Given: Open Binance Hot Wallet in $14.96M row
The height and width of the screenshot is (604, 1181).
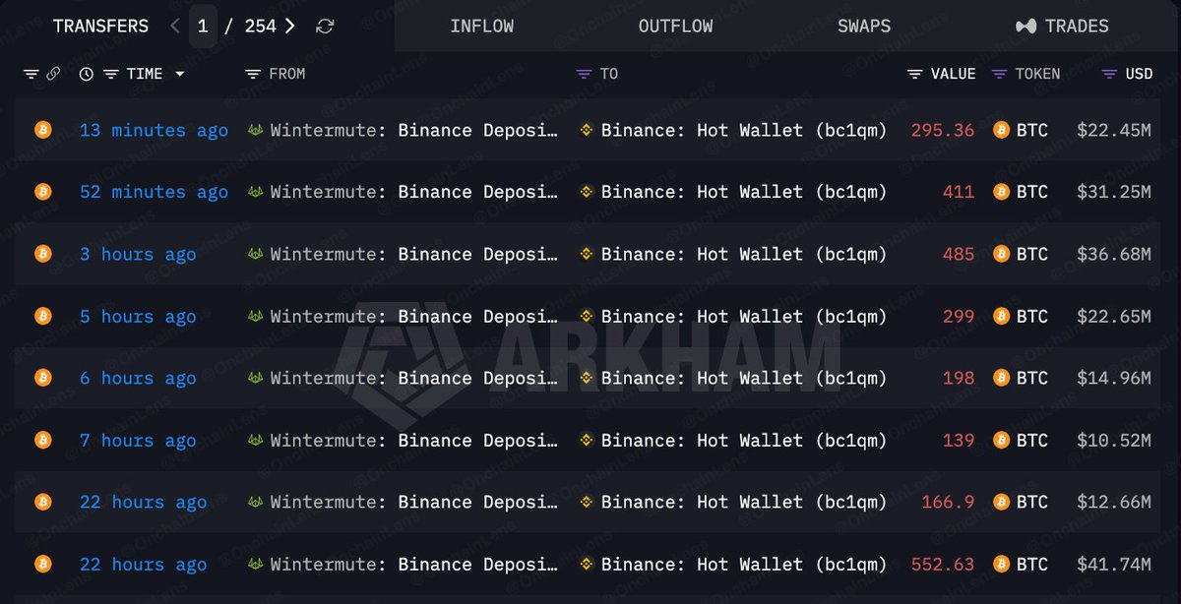Looking at the screenshot, I should click(733, 378).
